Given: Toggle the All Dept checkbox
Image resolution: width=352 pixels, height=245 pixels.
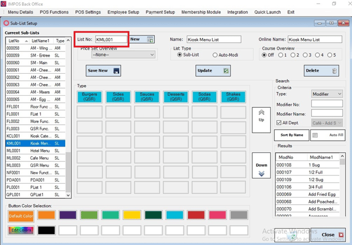Looking at the screenshot, I should point(279,123).
